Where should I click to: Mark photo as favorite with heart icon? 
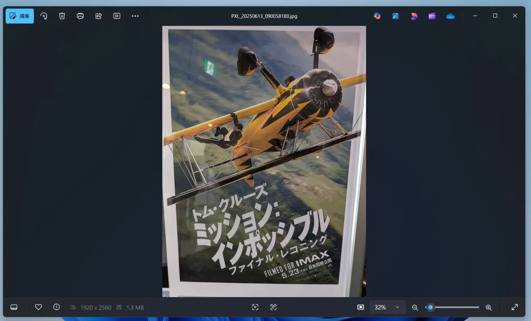38,307
